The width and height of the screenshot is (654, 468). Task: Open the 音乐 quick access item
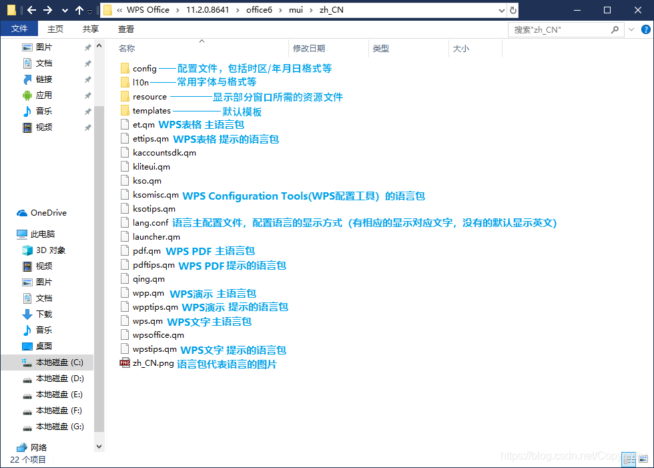coord(44,111)
